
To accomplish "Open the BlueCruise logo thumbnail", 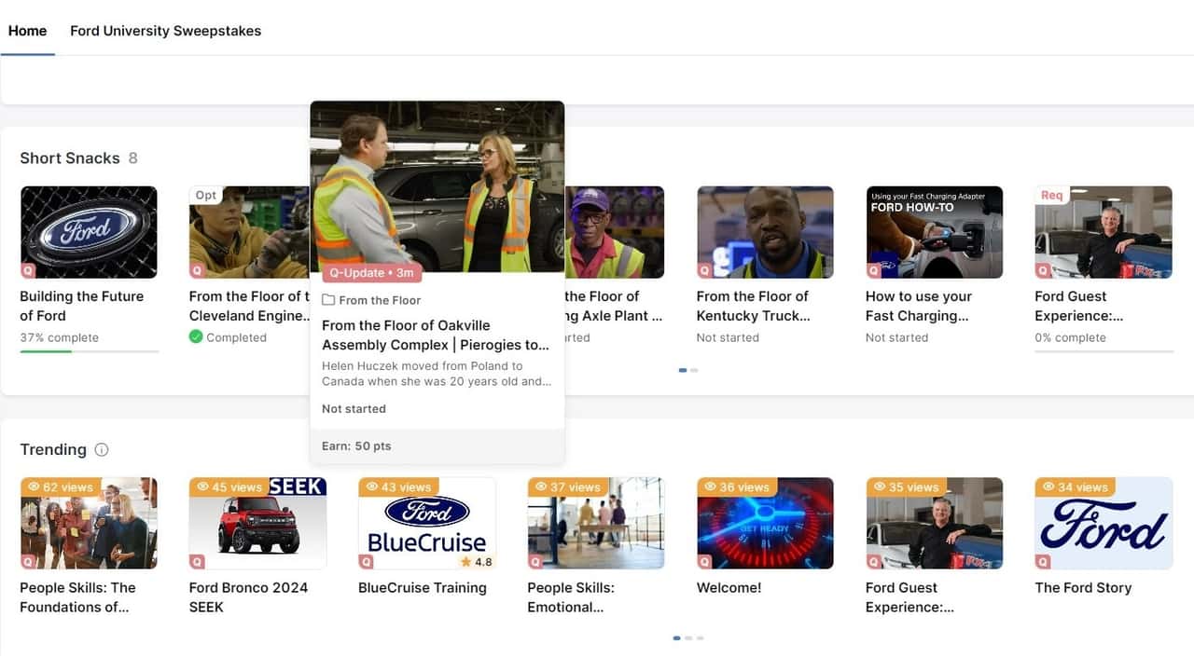I will click(x=427, y=524).
